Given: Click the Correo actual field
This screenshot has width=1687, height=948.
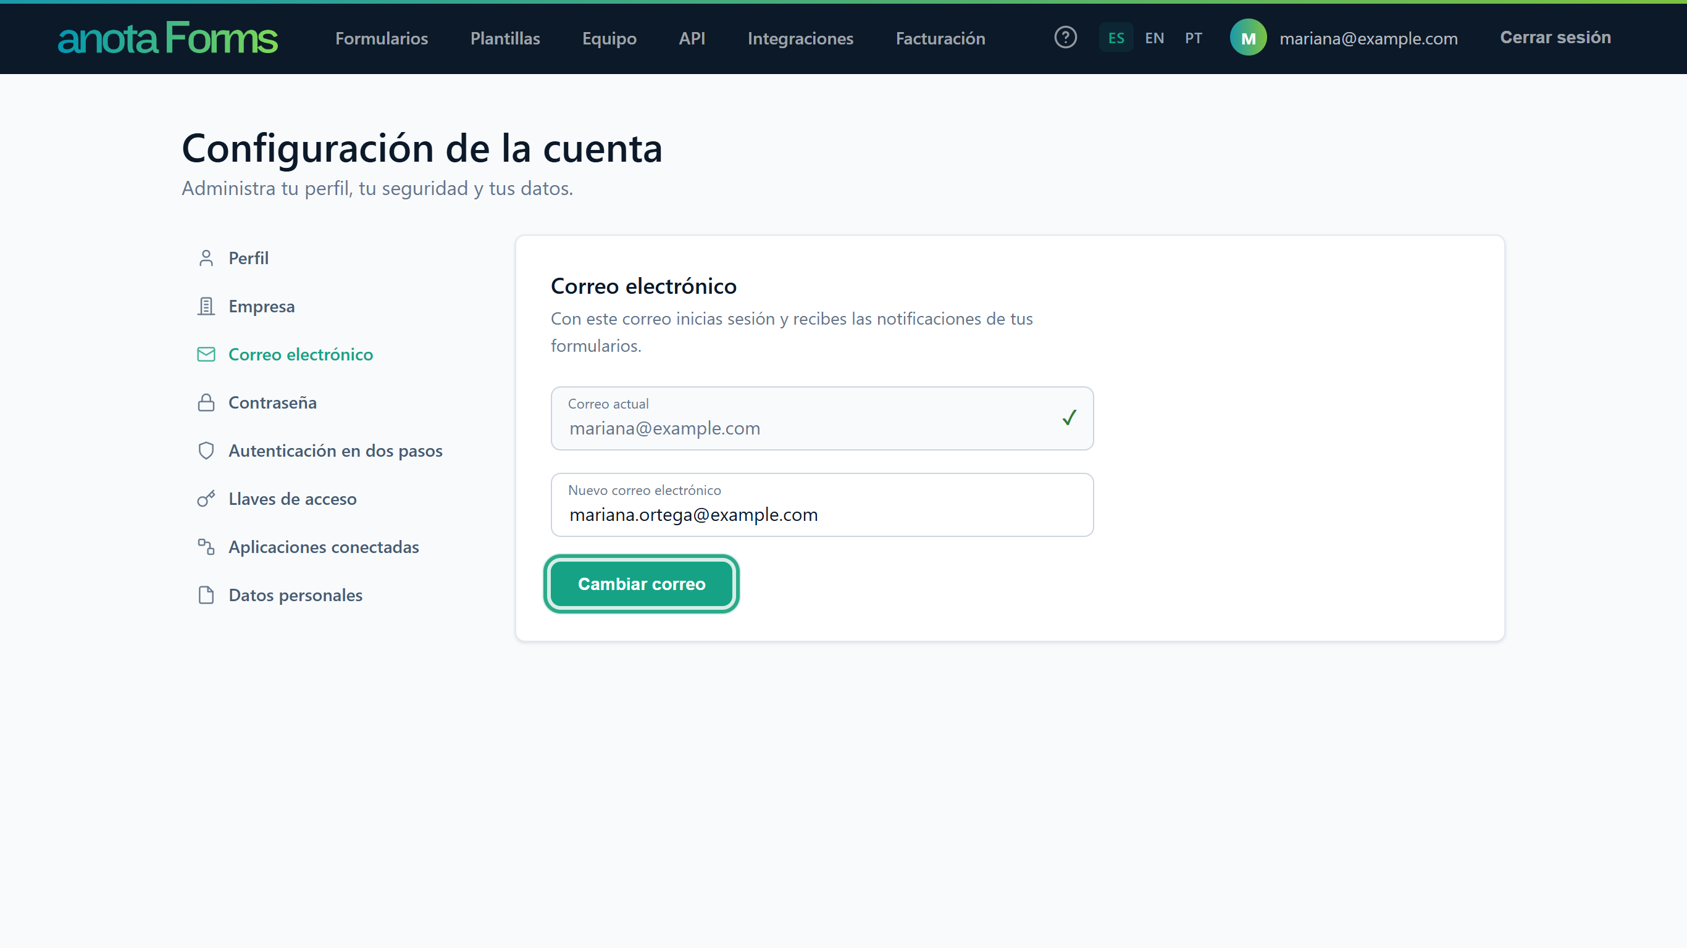Looking at the screenshot, I should pos(822,418).
